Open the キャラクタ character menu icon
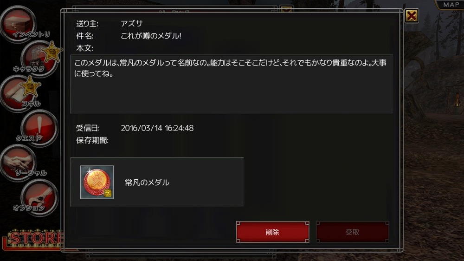The image size is (464, 261). [39, 59]
